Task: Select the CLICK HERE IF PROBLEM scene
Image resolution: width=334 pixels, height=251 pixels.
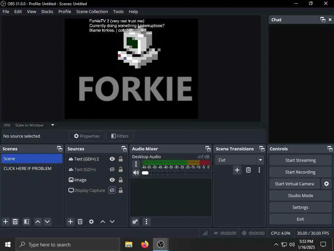Action: coord(32,168)
